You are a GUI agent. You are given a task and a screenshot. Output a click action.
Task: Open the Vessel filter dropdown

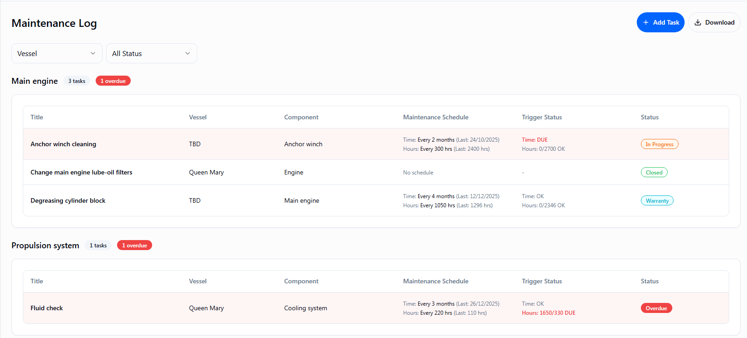coord(56,53)
